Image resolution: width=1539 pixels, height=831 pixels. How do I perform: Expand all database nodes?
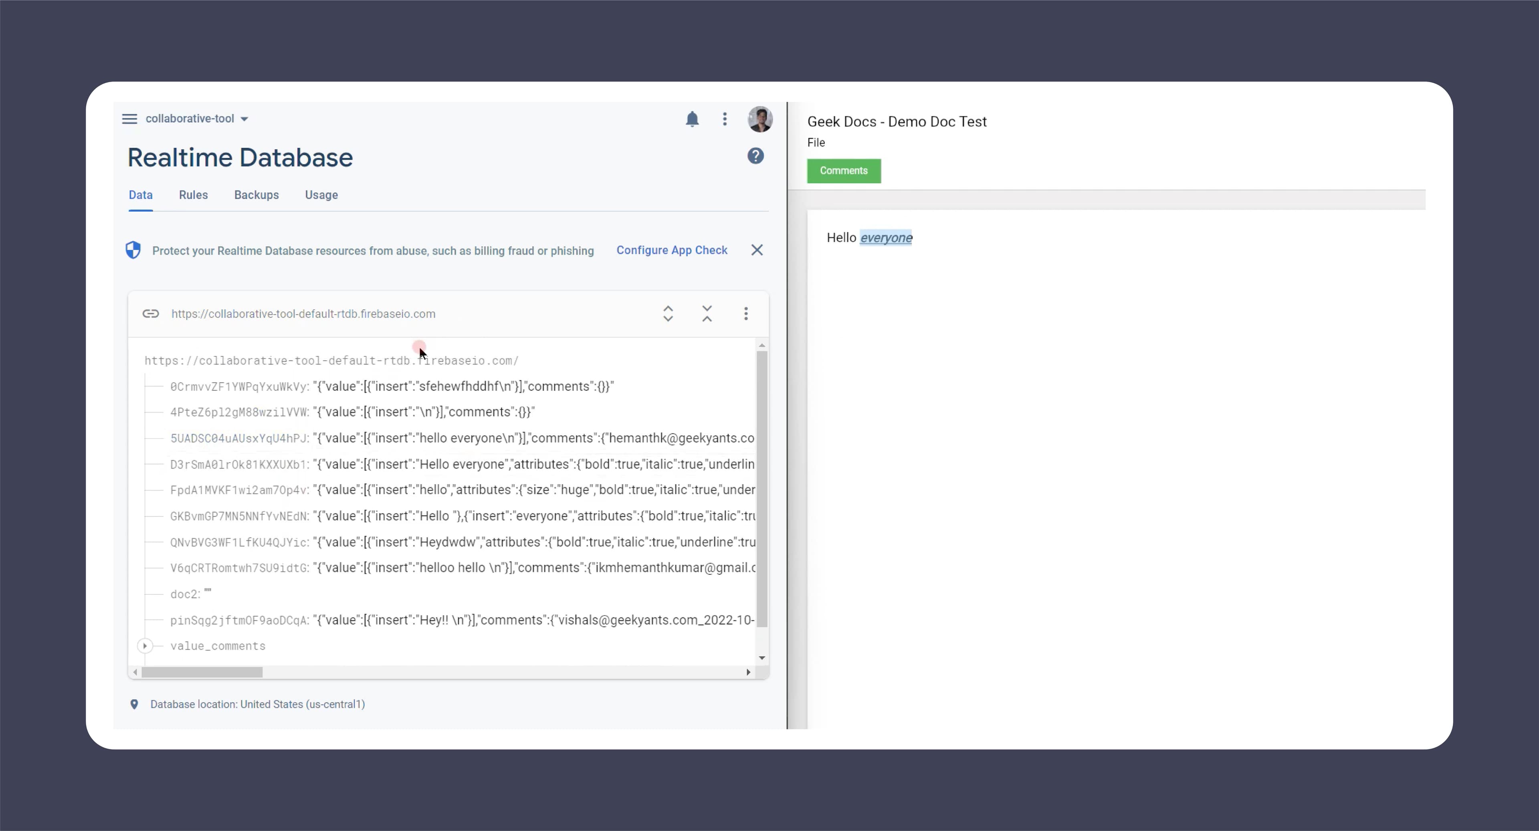pos(668,313)
